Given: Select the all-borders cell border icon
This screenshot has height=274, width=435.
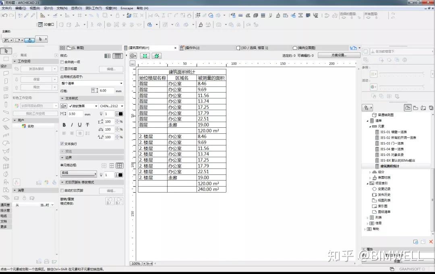Looking at the screenshot, I should [120, 166].
